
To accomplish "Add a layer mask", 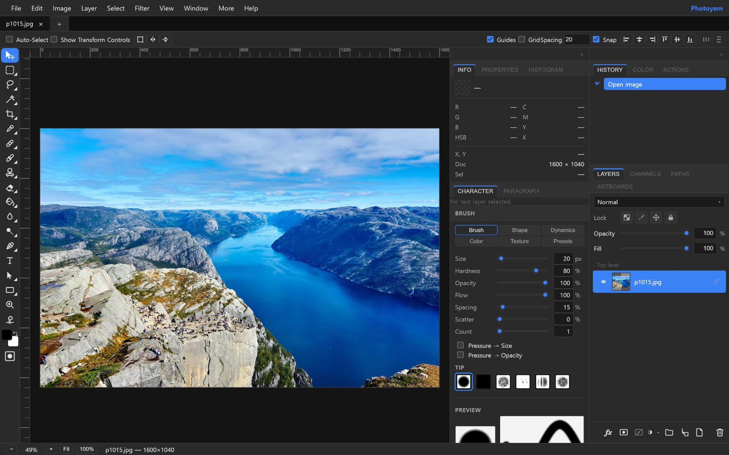I will pos(624,432).
